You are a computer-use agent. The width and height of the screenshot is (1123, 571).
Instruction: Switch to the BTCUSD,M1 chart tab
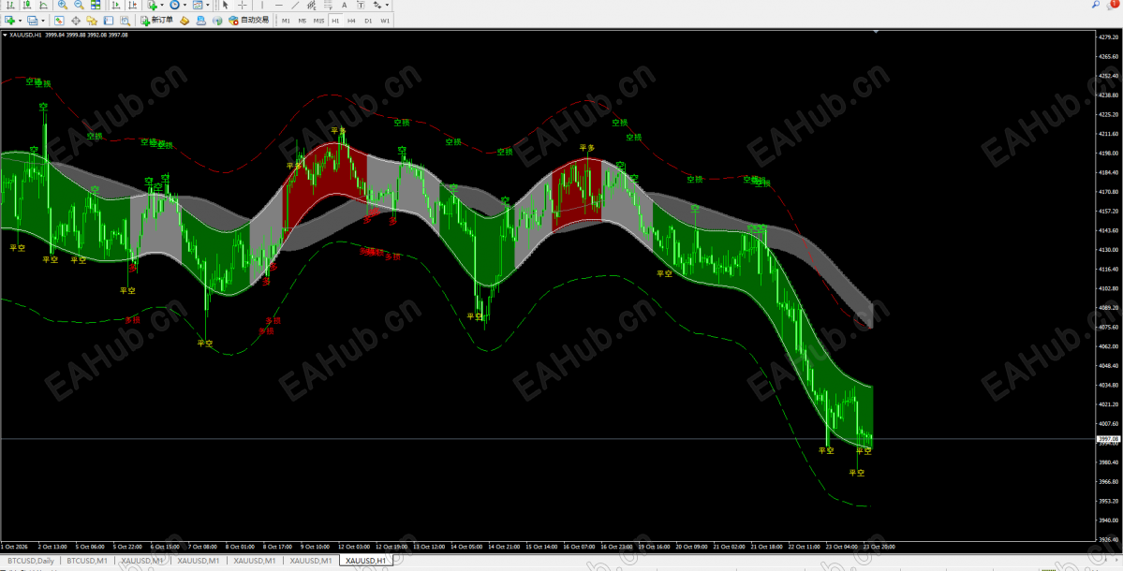click(89, 561)
